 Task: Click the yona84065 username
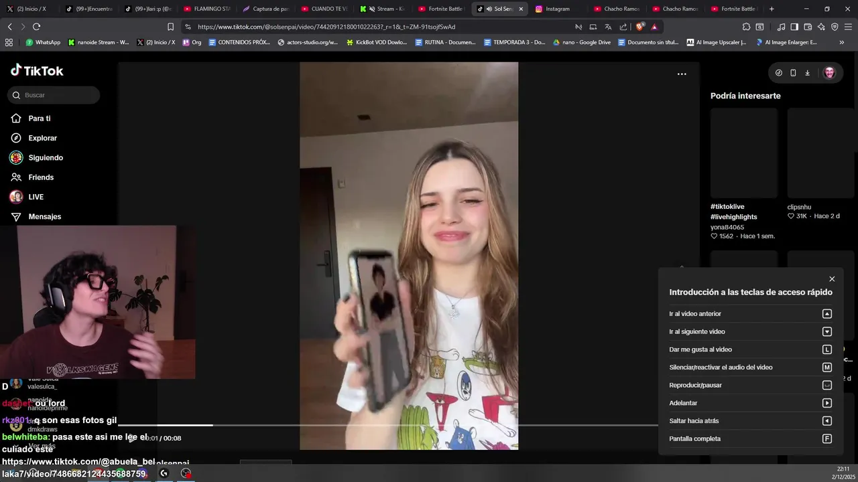coord(727,227)
